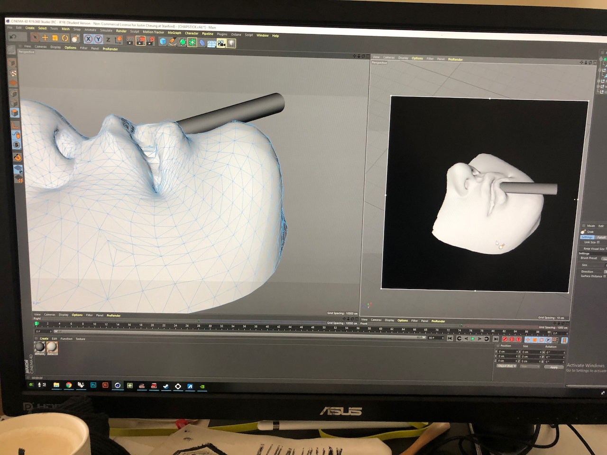This screenshot has height=455, width=607.
Task: Open Photoshop from the taskbar
Action: 93,385
